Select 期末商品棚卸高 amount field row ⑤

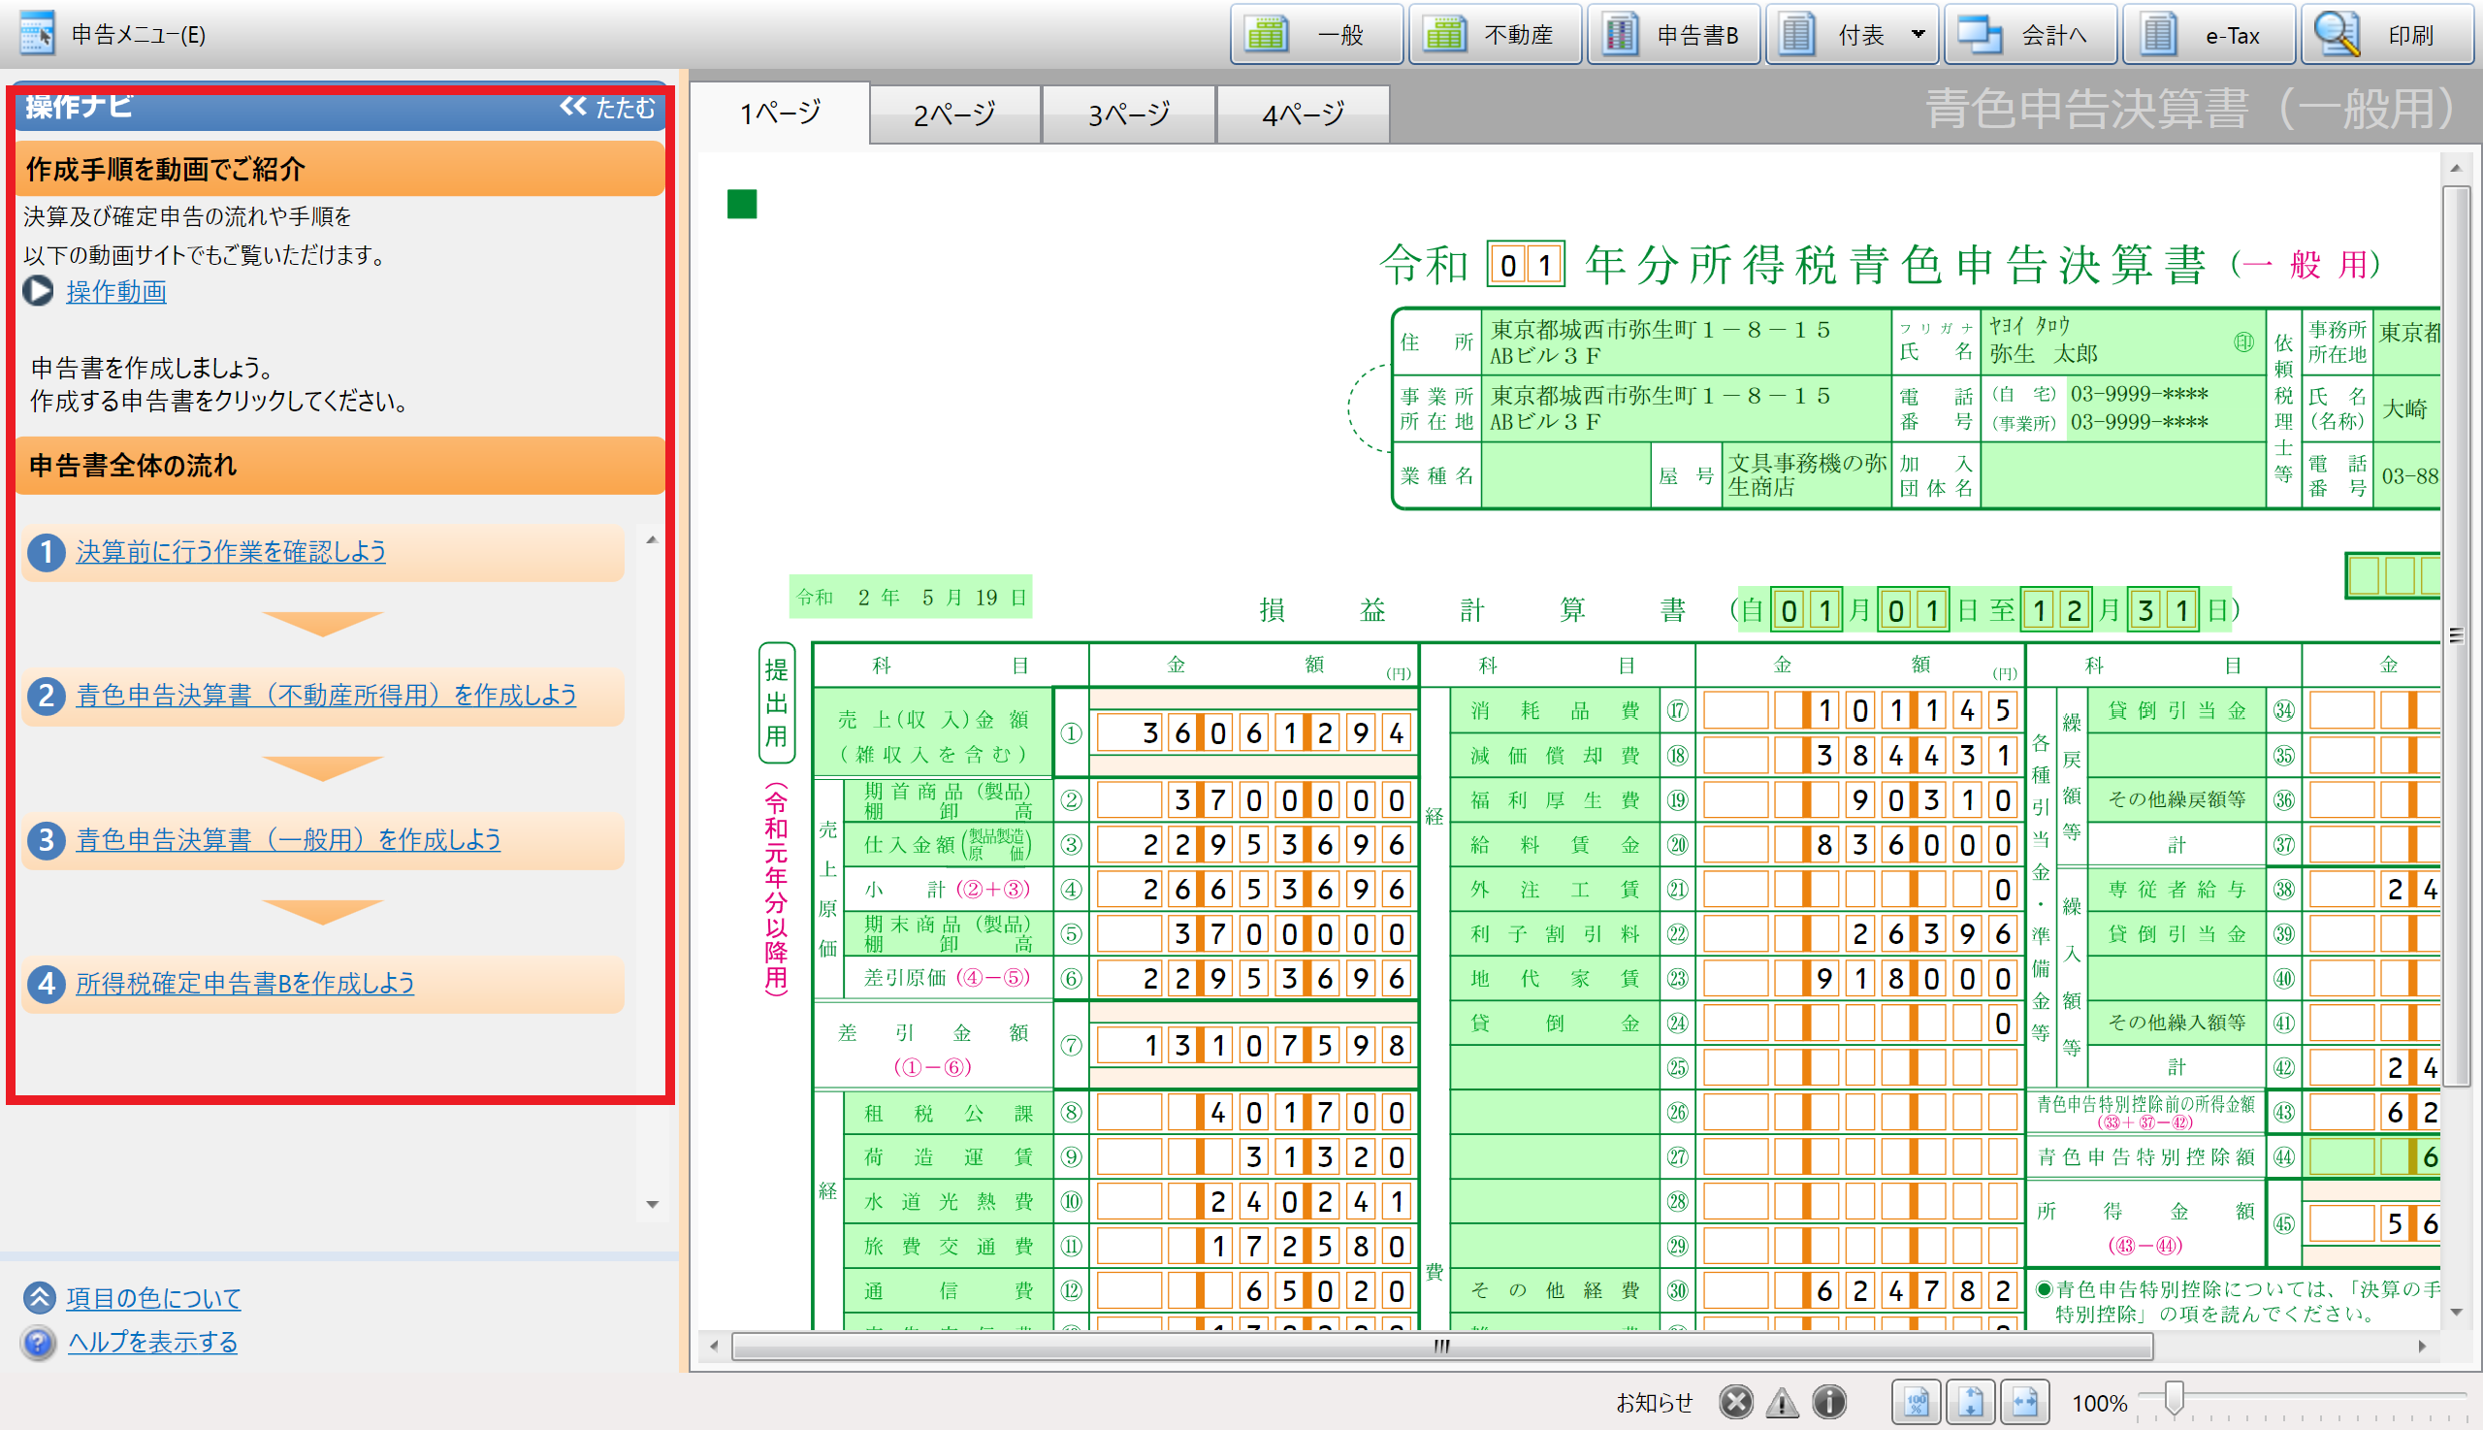pyautogui.click(x=1255, y=933)
